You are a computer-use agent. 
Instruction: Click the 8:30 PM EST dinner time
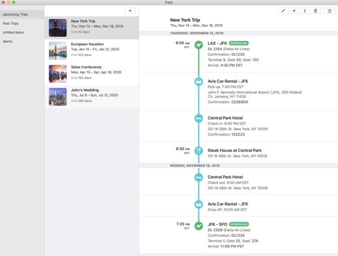(183, 151)
